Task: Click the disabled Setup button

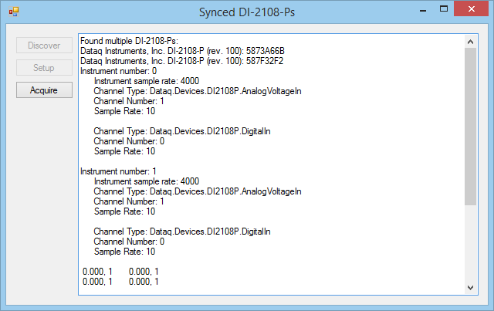Action: [x=44, y=68]
